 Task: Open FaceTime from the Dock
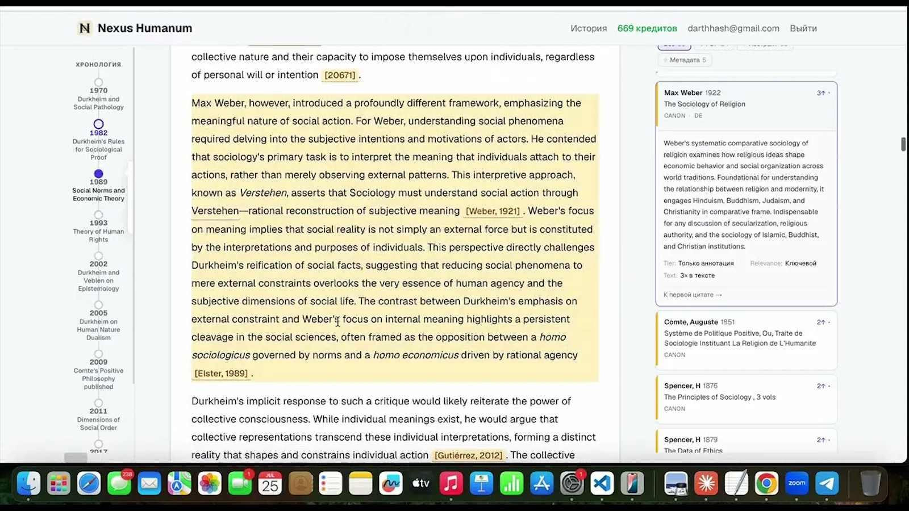[240, 484]
